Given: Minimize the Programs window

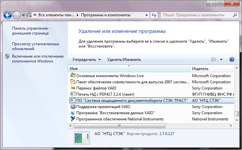Looking at the screenshot, I should tap(211, 3).
